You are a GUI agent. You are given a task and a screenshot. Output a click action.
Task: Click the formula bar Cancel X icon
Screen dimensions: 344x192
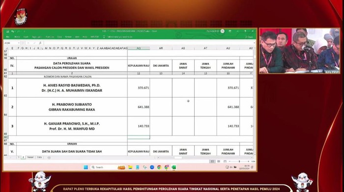[29, 43]
